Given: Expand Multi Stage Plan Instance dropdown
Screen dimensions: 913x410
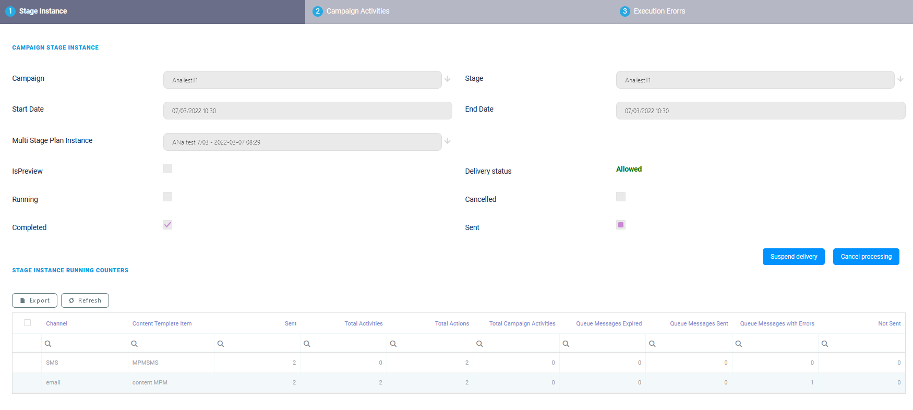Looking at the screenshot, I should point(447,141).
